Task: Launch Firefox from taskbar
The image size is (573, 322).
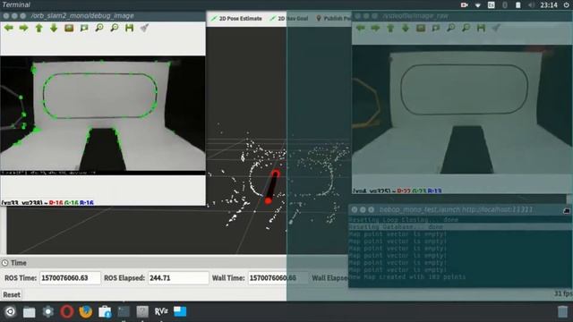Action: (86, 312)
